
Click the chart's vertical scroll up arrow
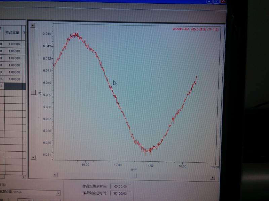32,26
